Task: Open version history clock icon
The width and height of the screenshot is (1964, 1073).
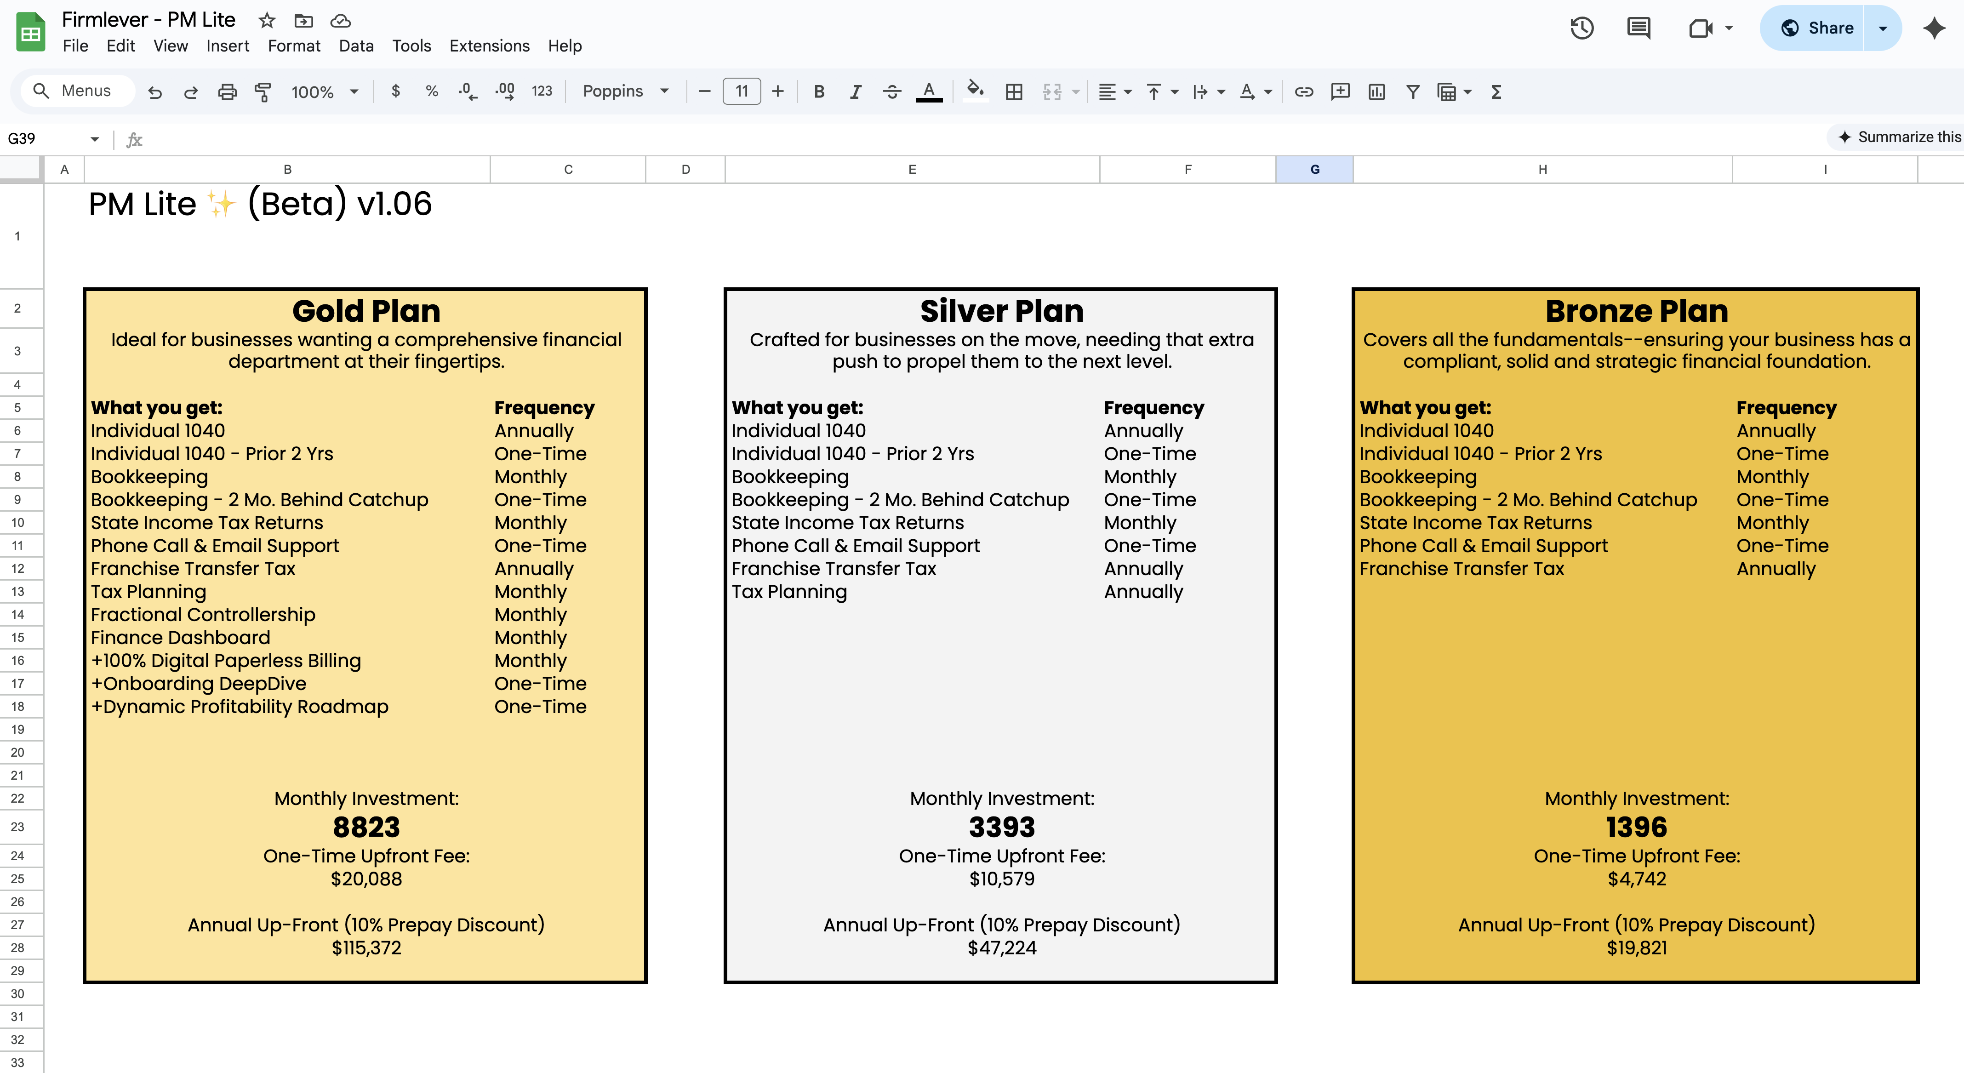Action: [x=1581, y=28]
